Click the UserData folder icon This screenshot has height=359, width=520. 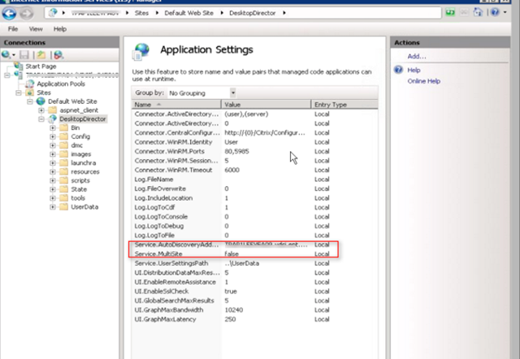(x=63, y=207)
